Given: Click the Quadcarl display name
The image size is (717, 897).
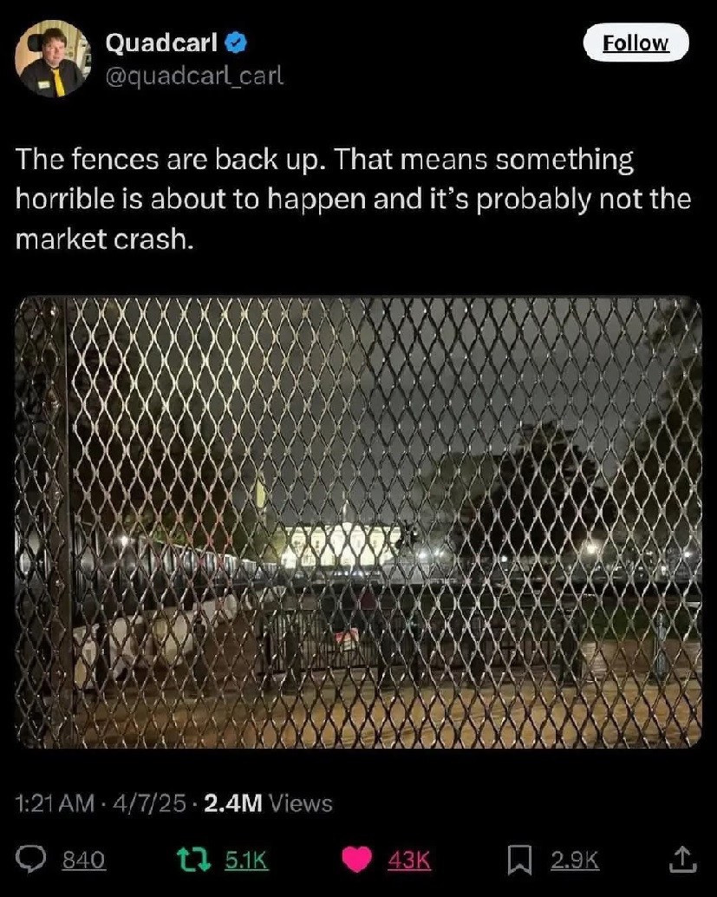Looking at the screenshot, I should tap(160, 42).
